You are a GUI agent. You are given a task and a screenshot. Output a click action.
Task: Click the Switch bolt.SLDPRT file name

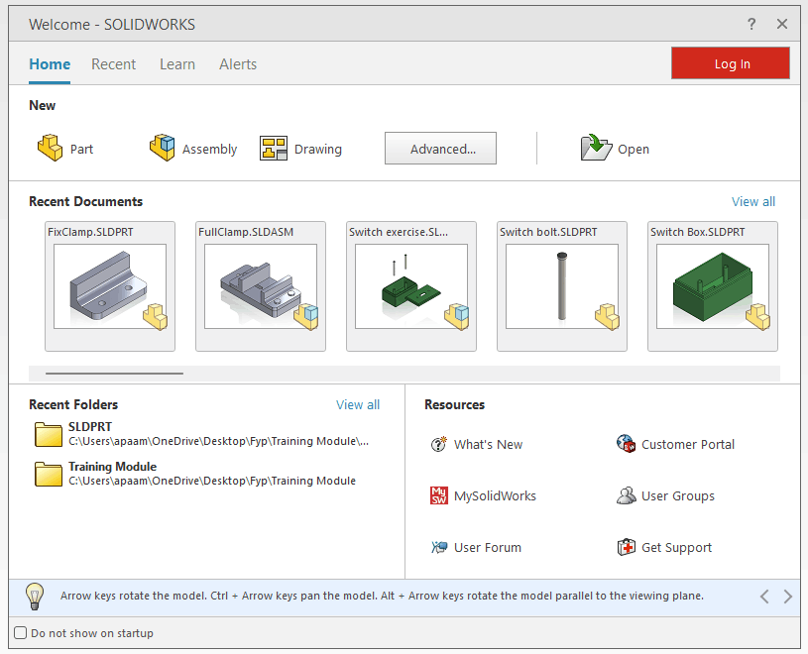(548, 232)
